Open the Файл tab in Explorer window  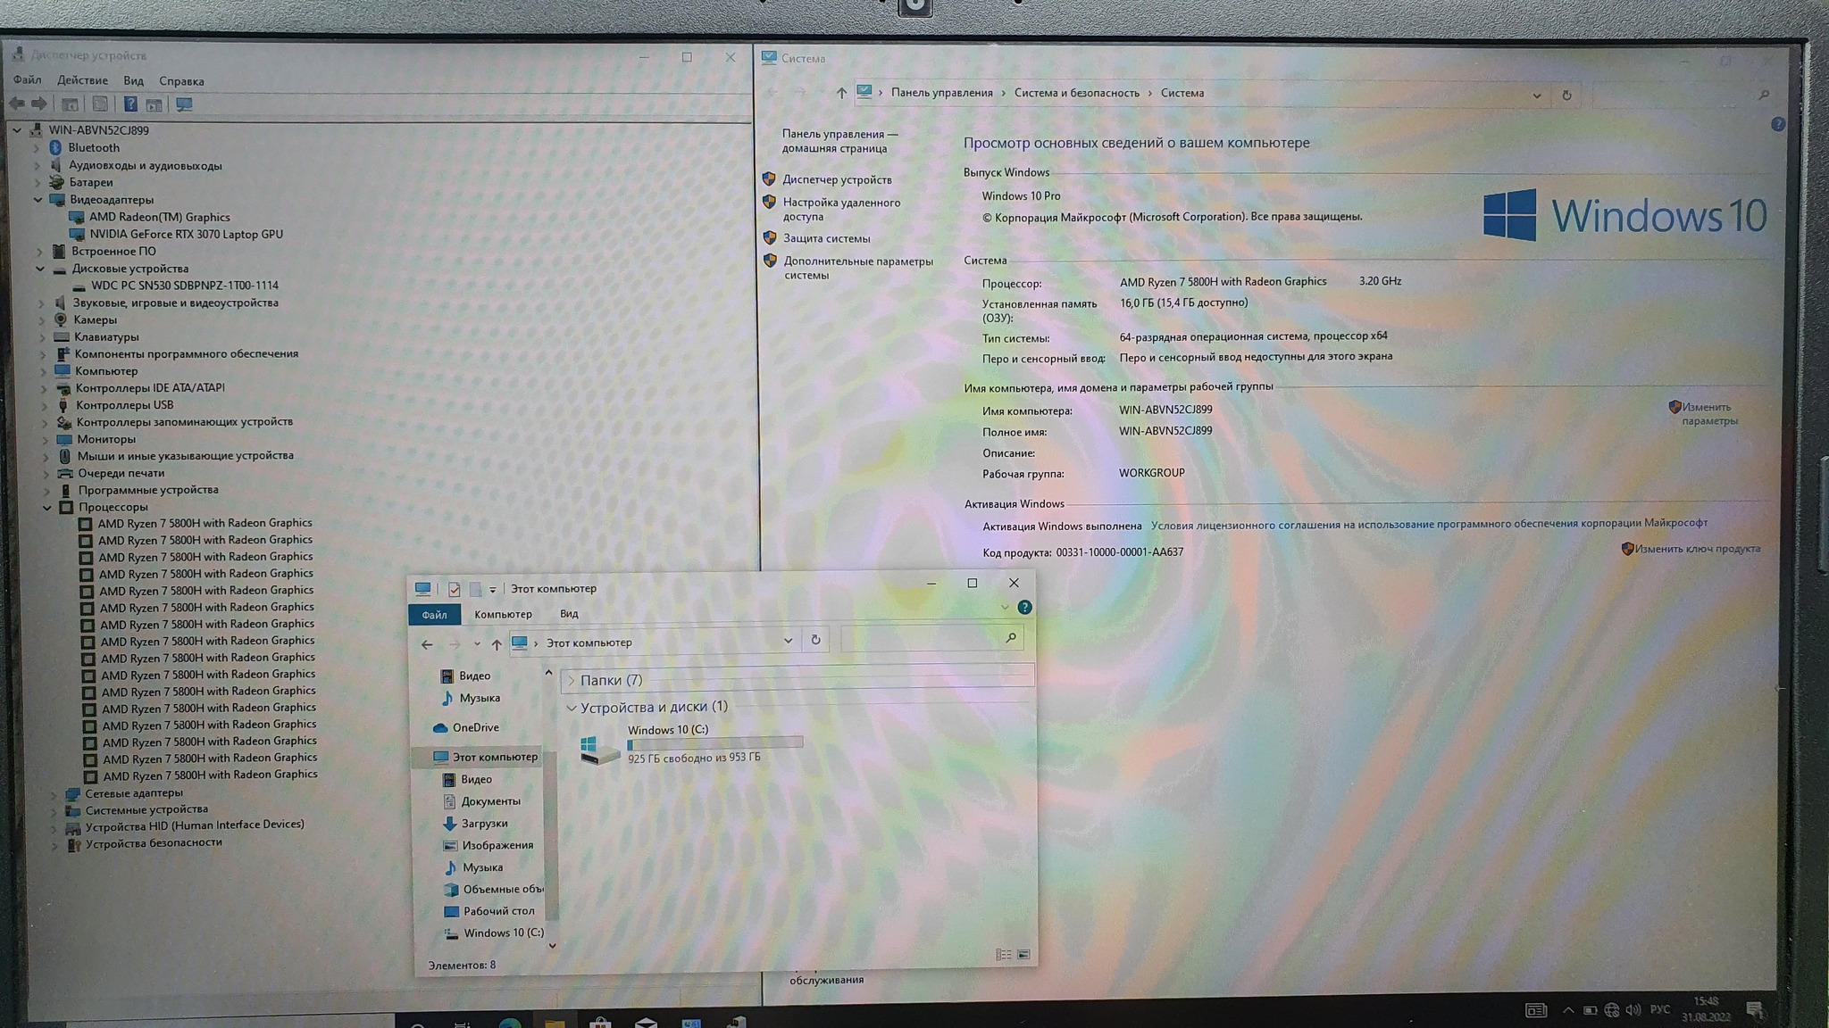(x=434, y=615)
